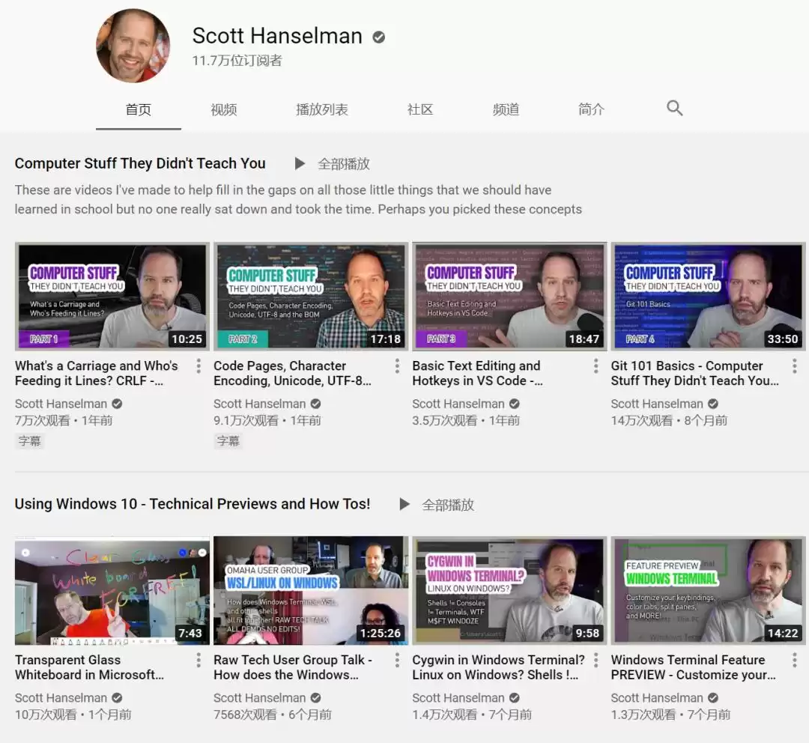Switch to the 播放列表 tab

click(321, 109)
